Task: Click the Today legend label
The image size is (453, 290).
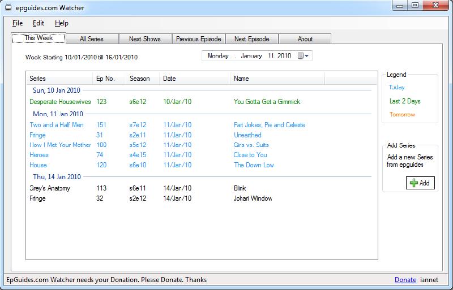Action: click(396, 87)
